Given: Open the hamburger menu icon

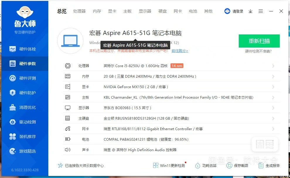Looking at the screenshot, I should pos(261,11).
